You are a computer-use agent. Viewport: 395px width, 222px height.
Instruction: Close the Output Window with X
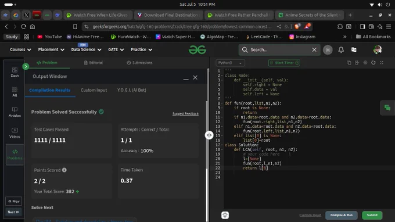tap(195, 78)
